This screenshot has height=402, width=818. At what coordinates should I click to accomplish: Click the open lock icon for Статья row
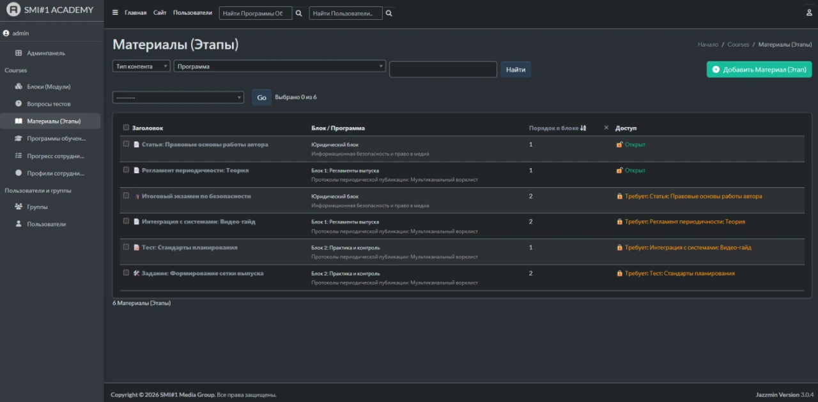pos(619,144)
